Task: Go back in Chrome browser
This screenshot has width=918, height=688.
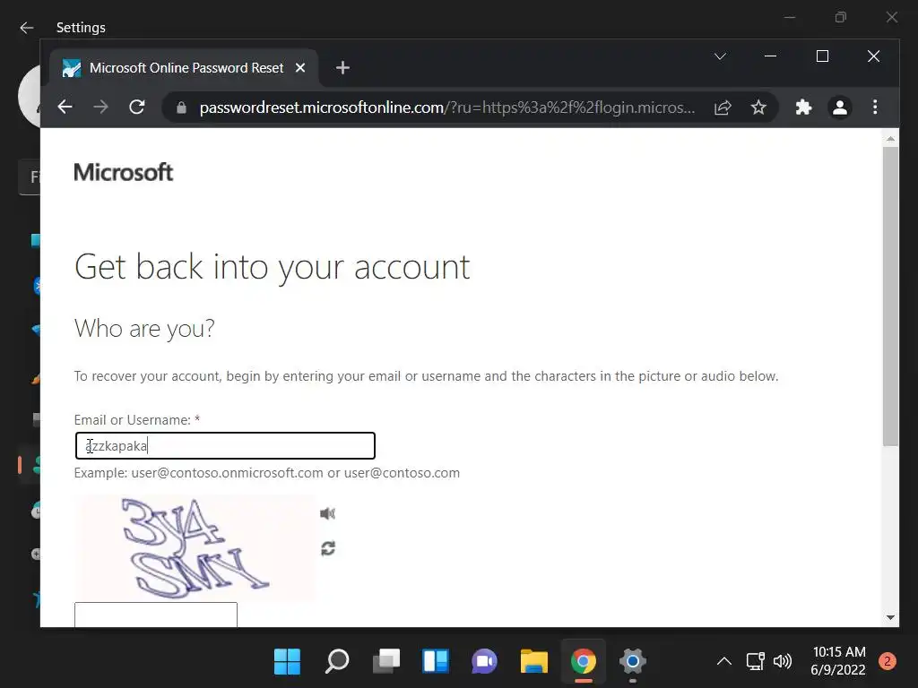Action: point(65,107)
